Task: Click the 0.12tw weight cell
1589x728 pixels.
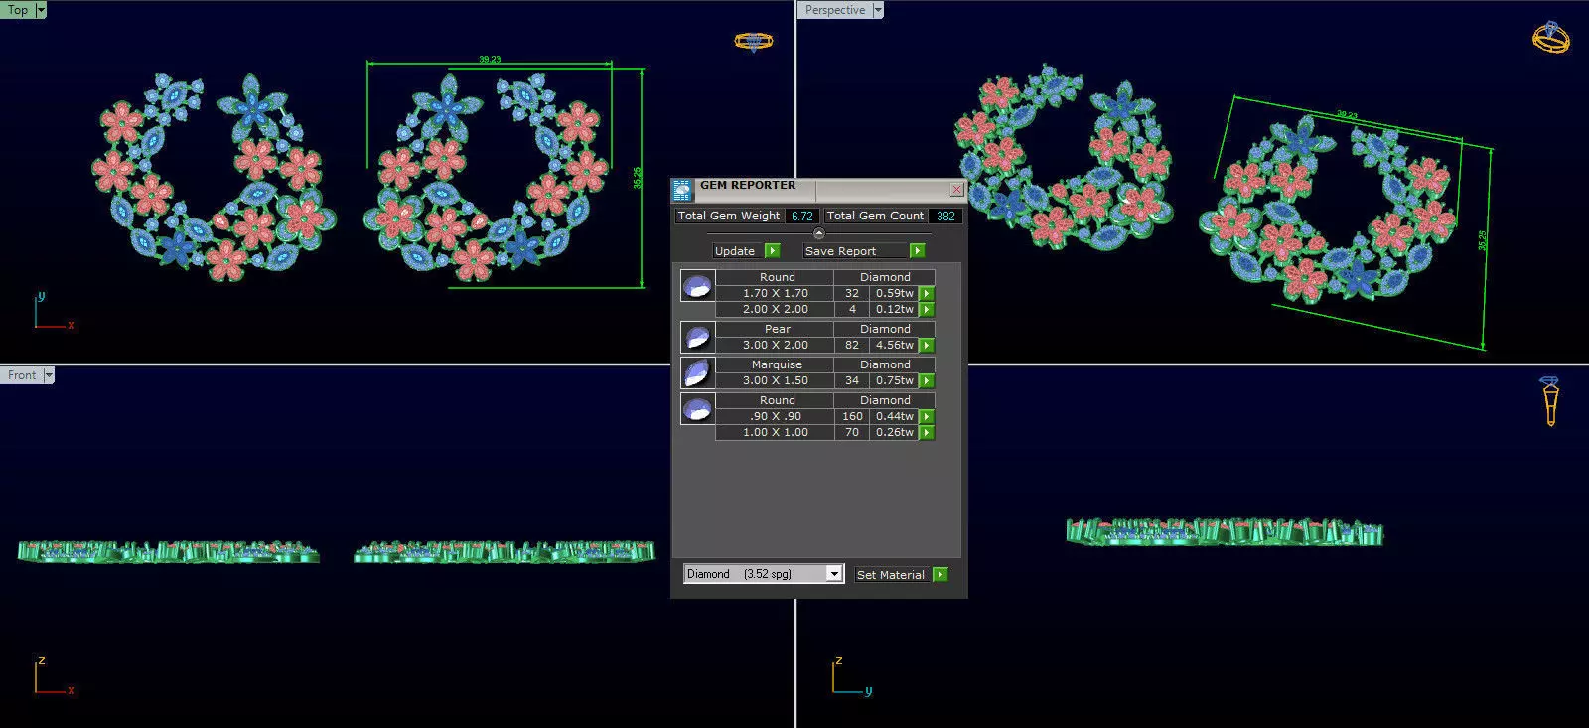Action: click(x=894, y=310)
